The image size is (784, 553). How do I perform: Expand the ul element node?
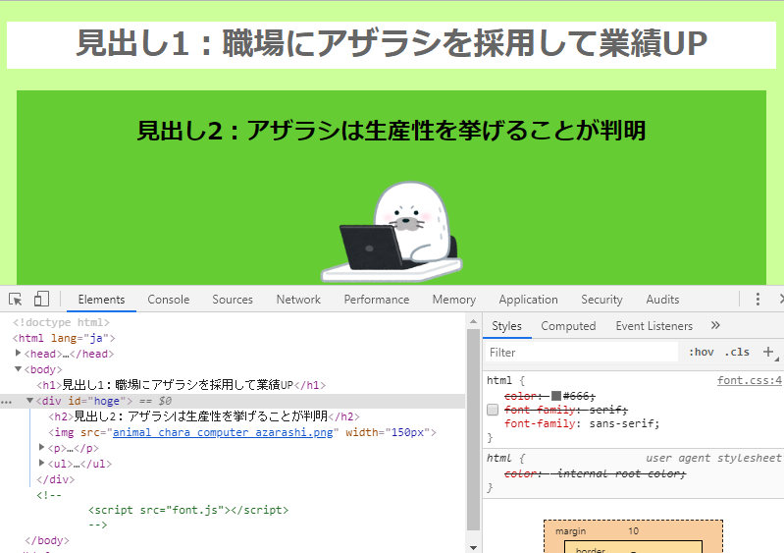(42, 463)
